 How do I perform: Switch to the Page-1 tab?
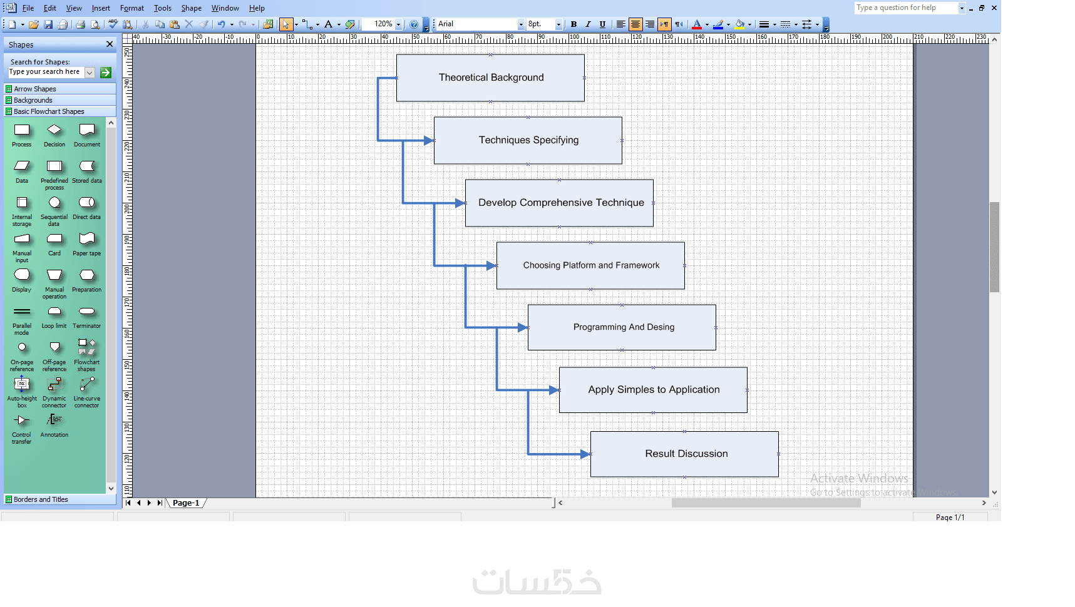186,502
